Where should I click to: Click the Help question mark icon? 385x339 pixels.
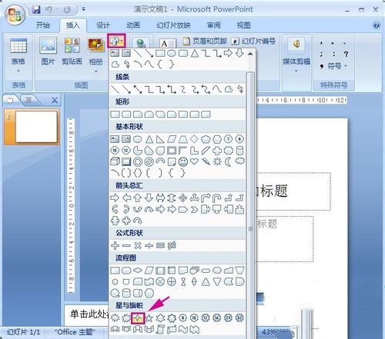click(x=377, y=25)
